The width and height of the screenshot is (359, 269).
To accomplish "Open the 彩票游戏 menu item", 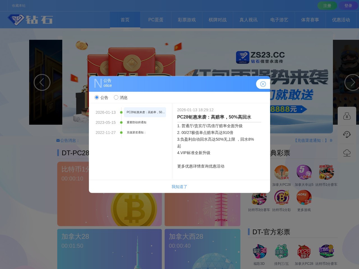I will pyautogui.click(x=187, y=20).
